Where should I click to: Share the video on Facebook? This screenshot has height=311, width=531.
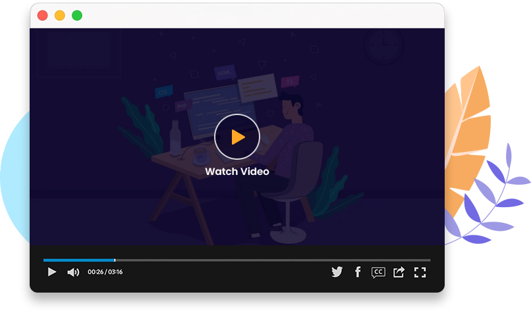pos(358,272)
